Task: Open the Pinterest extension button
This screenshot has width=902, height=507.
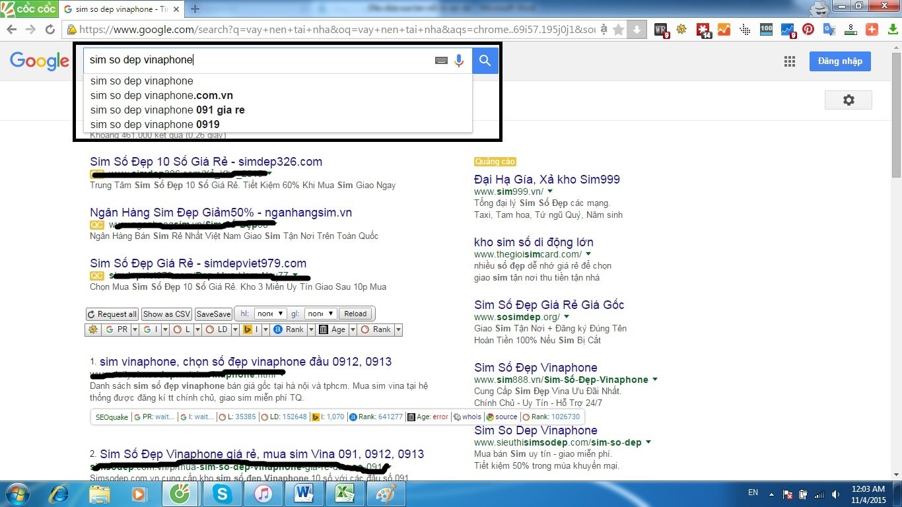Action: tap(808, 30)
